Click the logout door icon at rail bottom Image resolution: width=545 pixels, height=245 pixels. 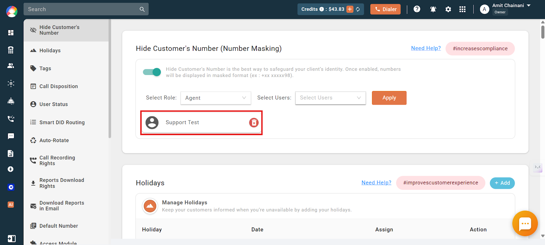click(x=12, y=239)
